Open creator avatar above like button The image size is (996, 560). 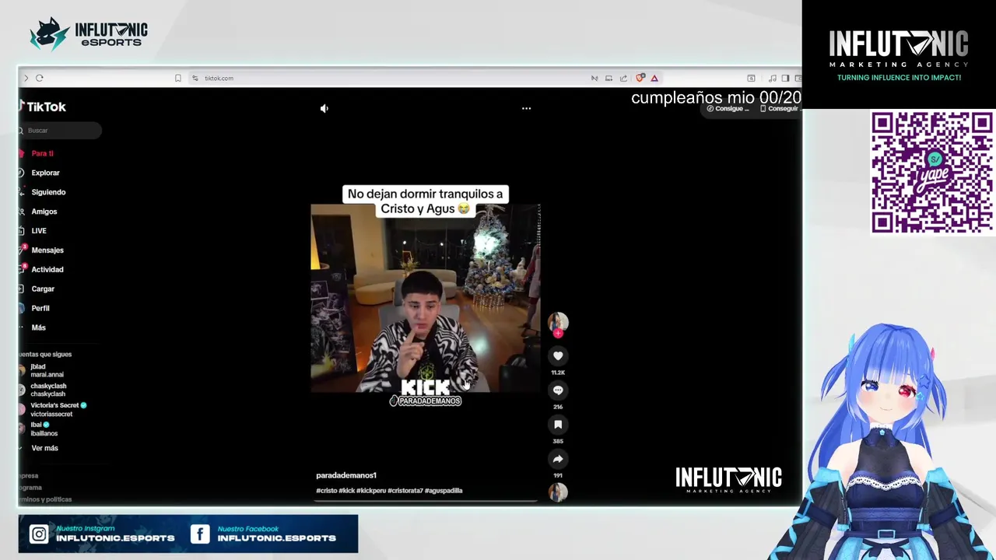click(558, 322)
